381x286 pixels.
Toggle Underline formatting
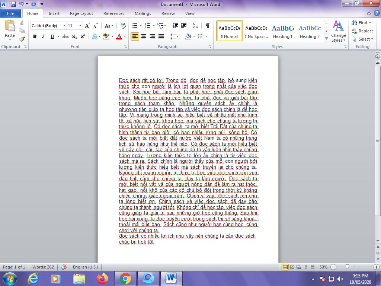pyautogui.click(x=52, y=36)
